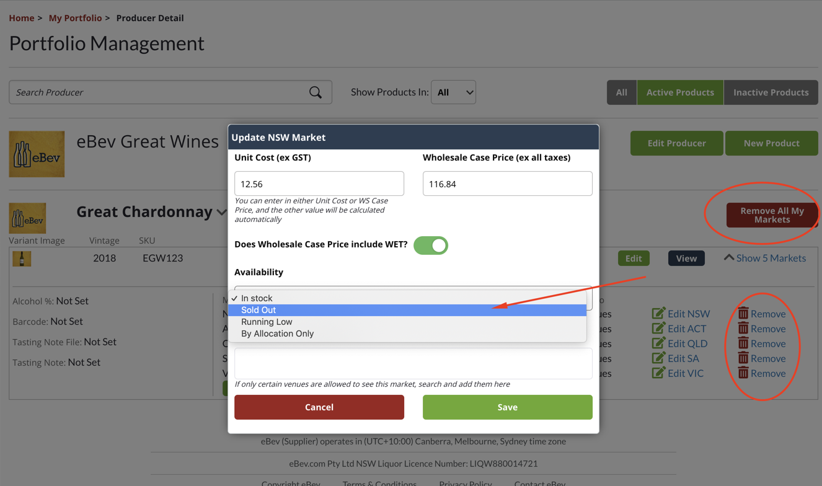The width and height of the screenshot is (822, 486).
Task: Click the green Edit variant button
Action: pyautogui.click(x=634, y=258)
